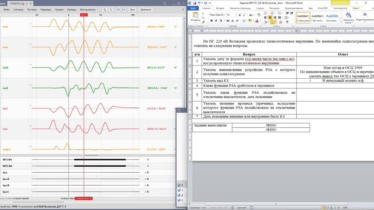Open the table borders dropdown in Word paragraph group
This screenshot has width=374, height=210.
[x=273, y=22]
